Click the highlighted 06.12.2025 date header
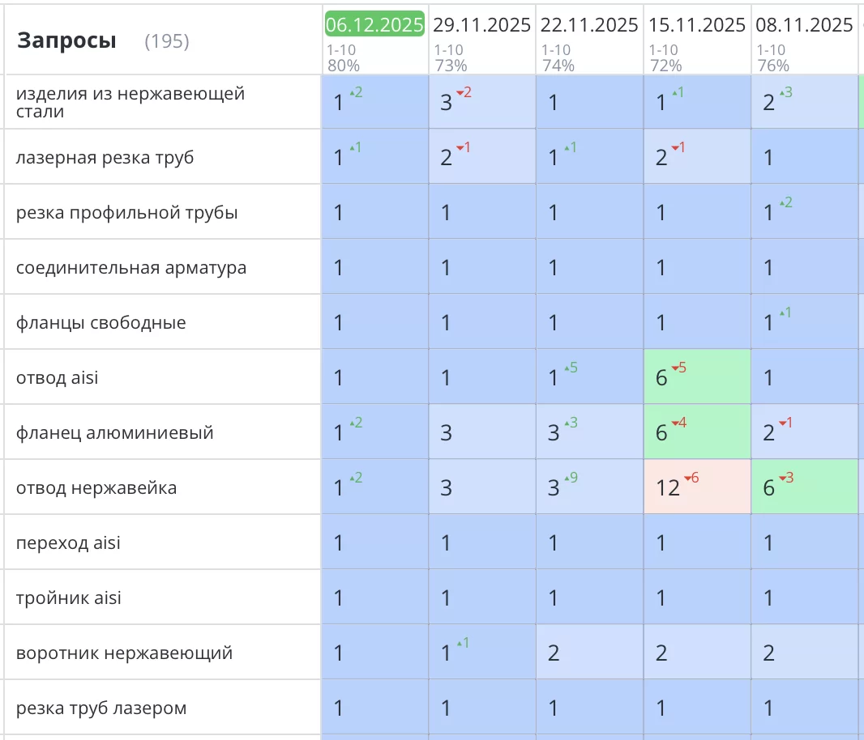This screenshot has width=864, height=740. pos(374,25)
